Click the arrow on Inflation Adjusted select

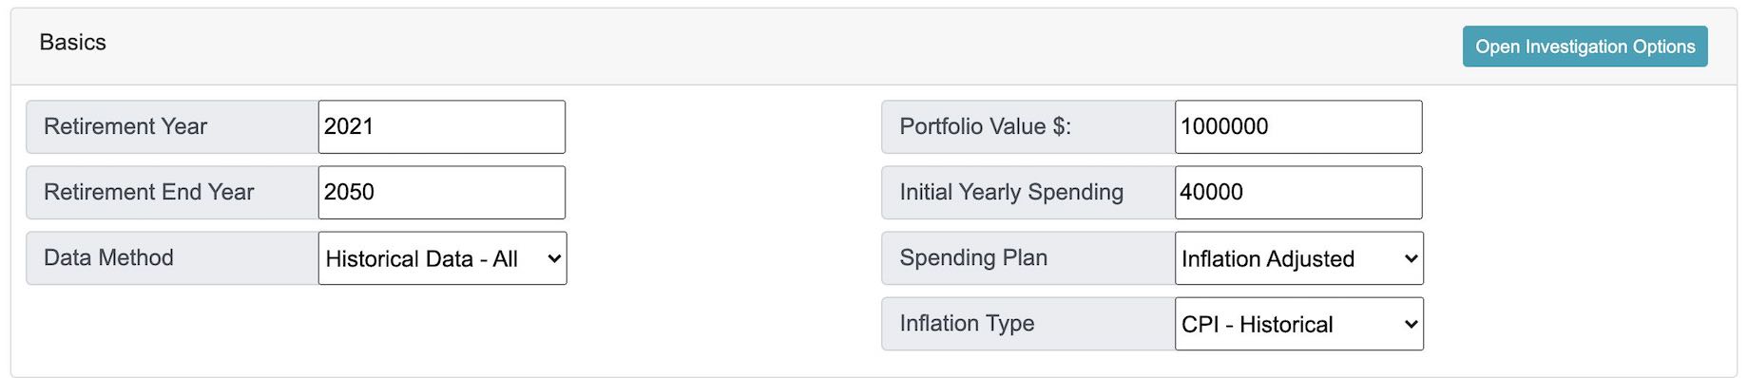tap(1411, 258)
